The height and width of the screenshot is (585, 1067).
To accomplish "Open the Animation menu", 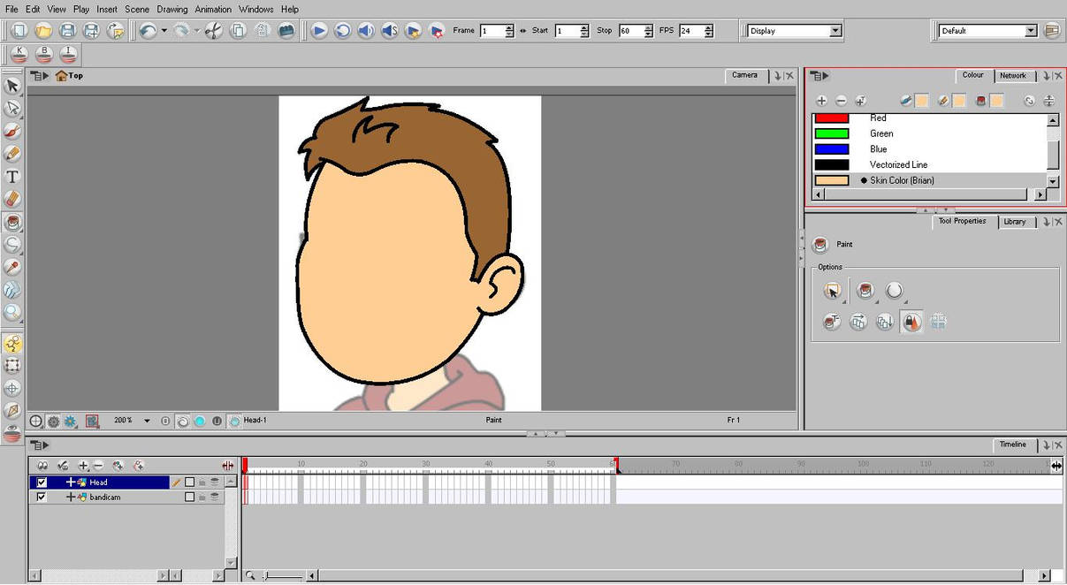I will [x=212, y=9].
